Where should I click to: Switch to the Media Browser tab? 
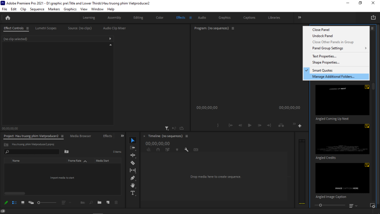80,136
